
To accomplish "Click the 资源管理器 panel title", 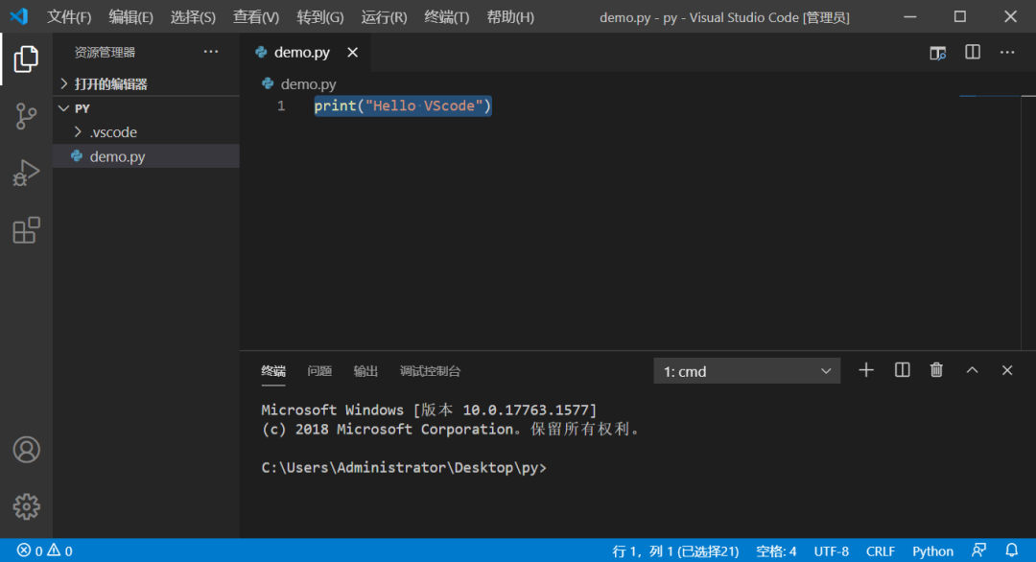I will click(x=105, y=52).
